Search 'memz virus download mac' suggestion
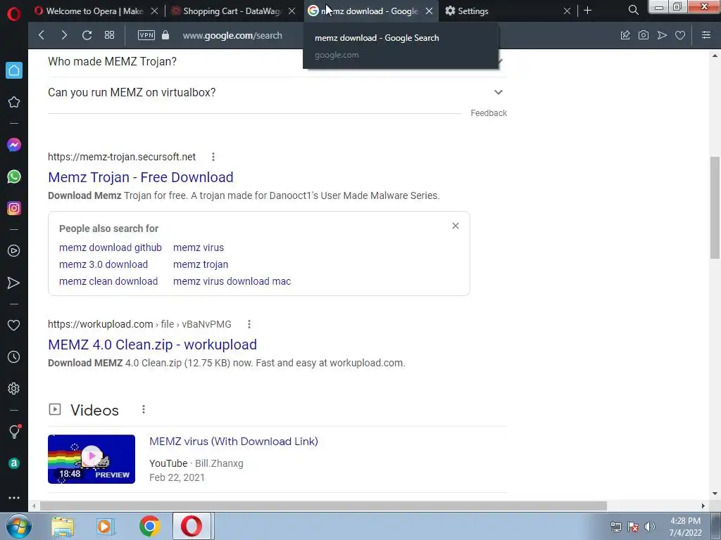Screen dimensions: 721x540 pyautogui.click(x=232, y=281)
